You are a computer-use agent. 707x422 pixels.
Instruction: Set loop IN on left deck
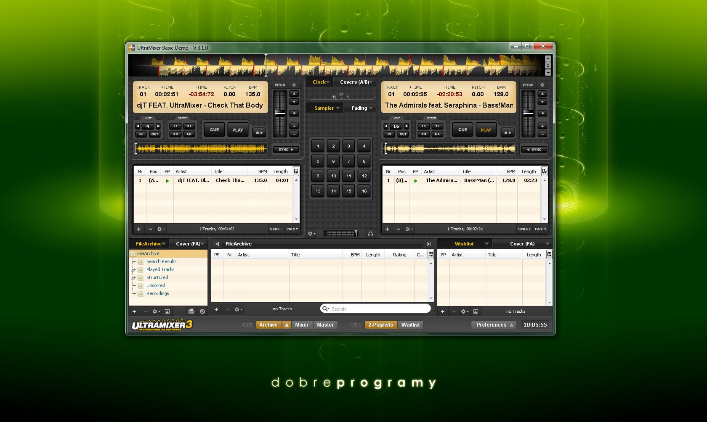[x=141, y=134]
